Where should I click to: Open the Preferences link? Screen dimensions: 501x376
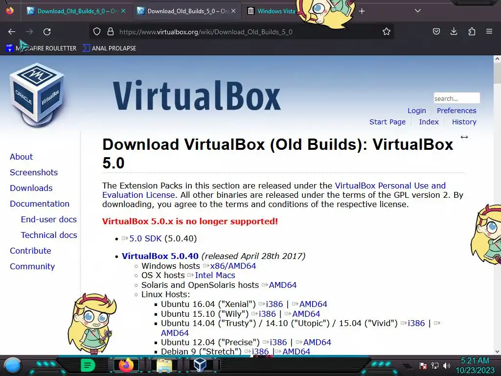(456, 111)
